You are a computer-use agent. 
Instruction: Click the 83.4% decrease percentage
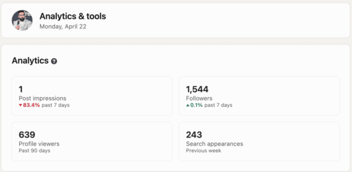click(32, 105)
